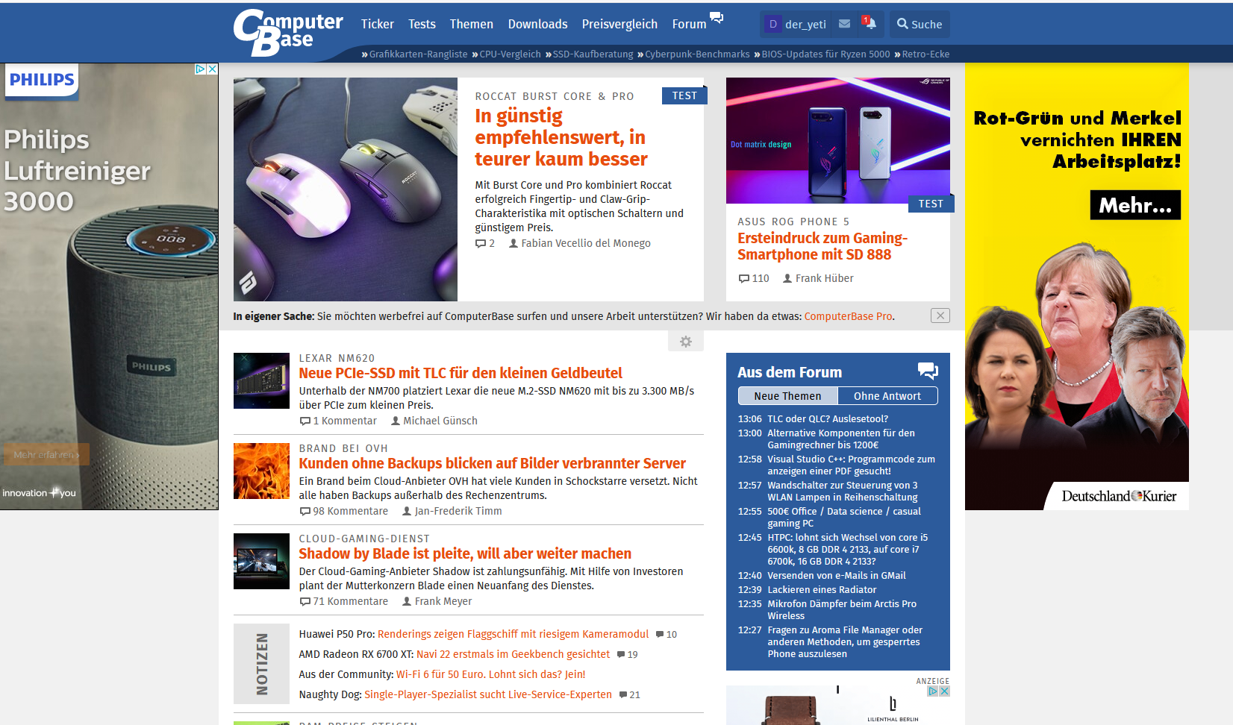The image size is (1233, 725).
Task: Switch to 'Ohne Antwort' forum tab
Action: 887,396
